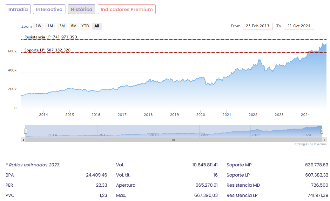Click the scrollbar's left arrow button
This screenshot has width=330, height=201.
click(x=23, y=140)
